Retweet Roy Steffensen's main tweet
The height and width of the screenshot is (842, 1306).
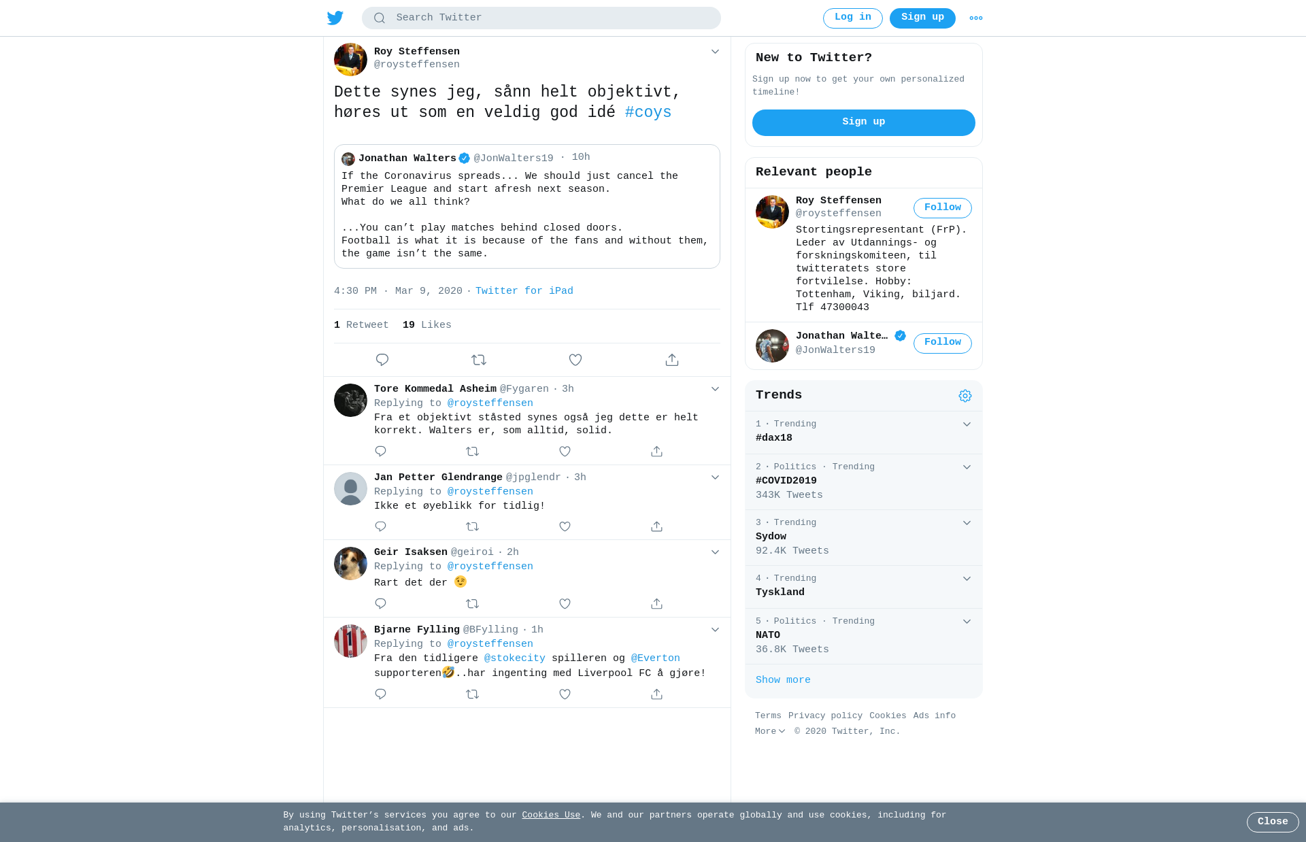point(479,360)
